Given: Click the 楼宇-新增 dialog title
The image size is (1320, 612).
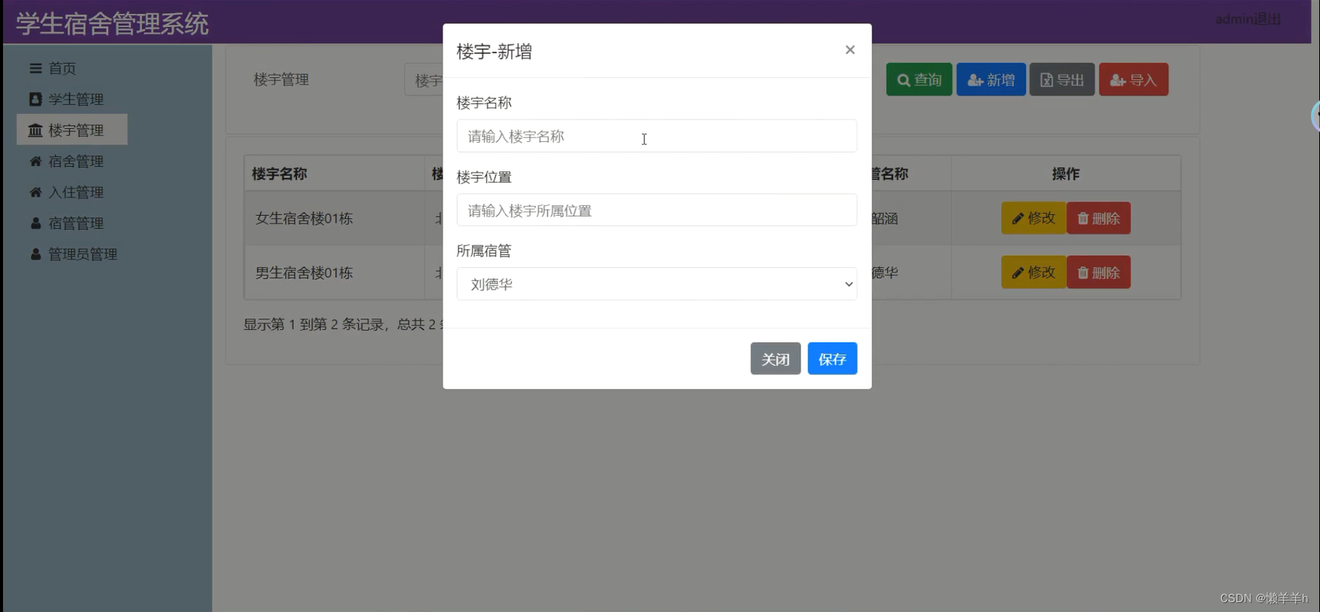Looking at the screenshot, I should pyautogui.click(x=494, y=51).
